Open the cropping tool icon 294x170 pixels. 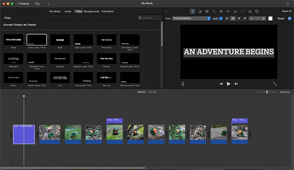[x=214, y=11]
